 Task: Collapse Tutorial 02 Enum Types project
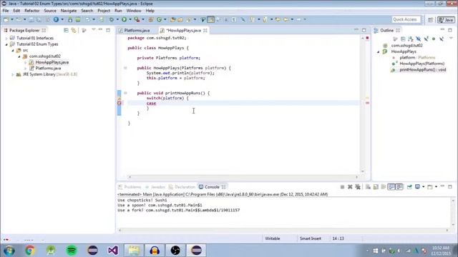[6, 44]
